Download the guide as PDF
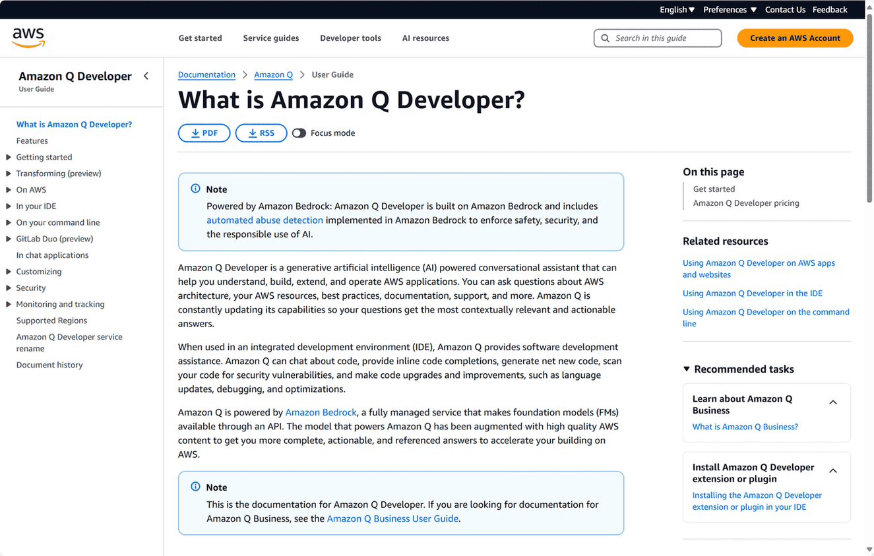 pos(204,133)
